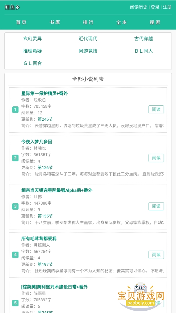Click the rank badge numbered 3
The width and height of the screenshot is (176, 313).
[15, 206]
